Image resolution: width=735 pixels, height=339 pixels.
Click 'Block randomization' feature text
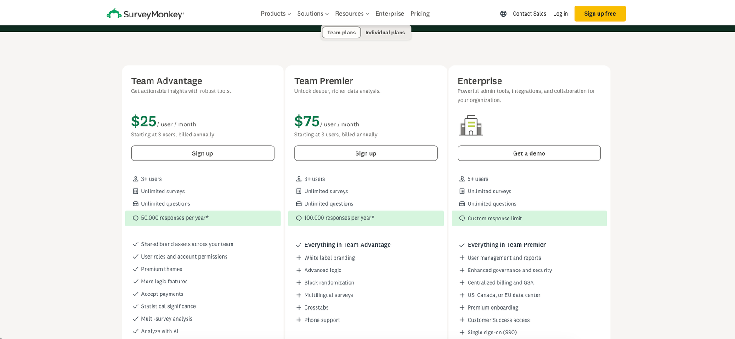pyautogui.click(x=329, y=282)
